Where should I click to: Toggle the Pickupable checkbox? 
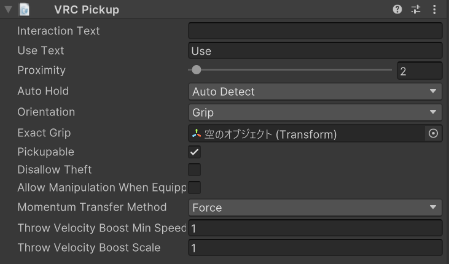(194, 152)
